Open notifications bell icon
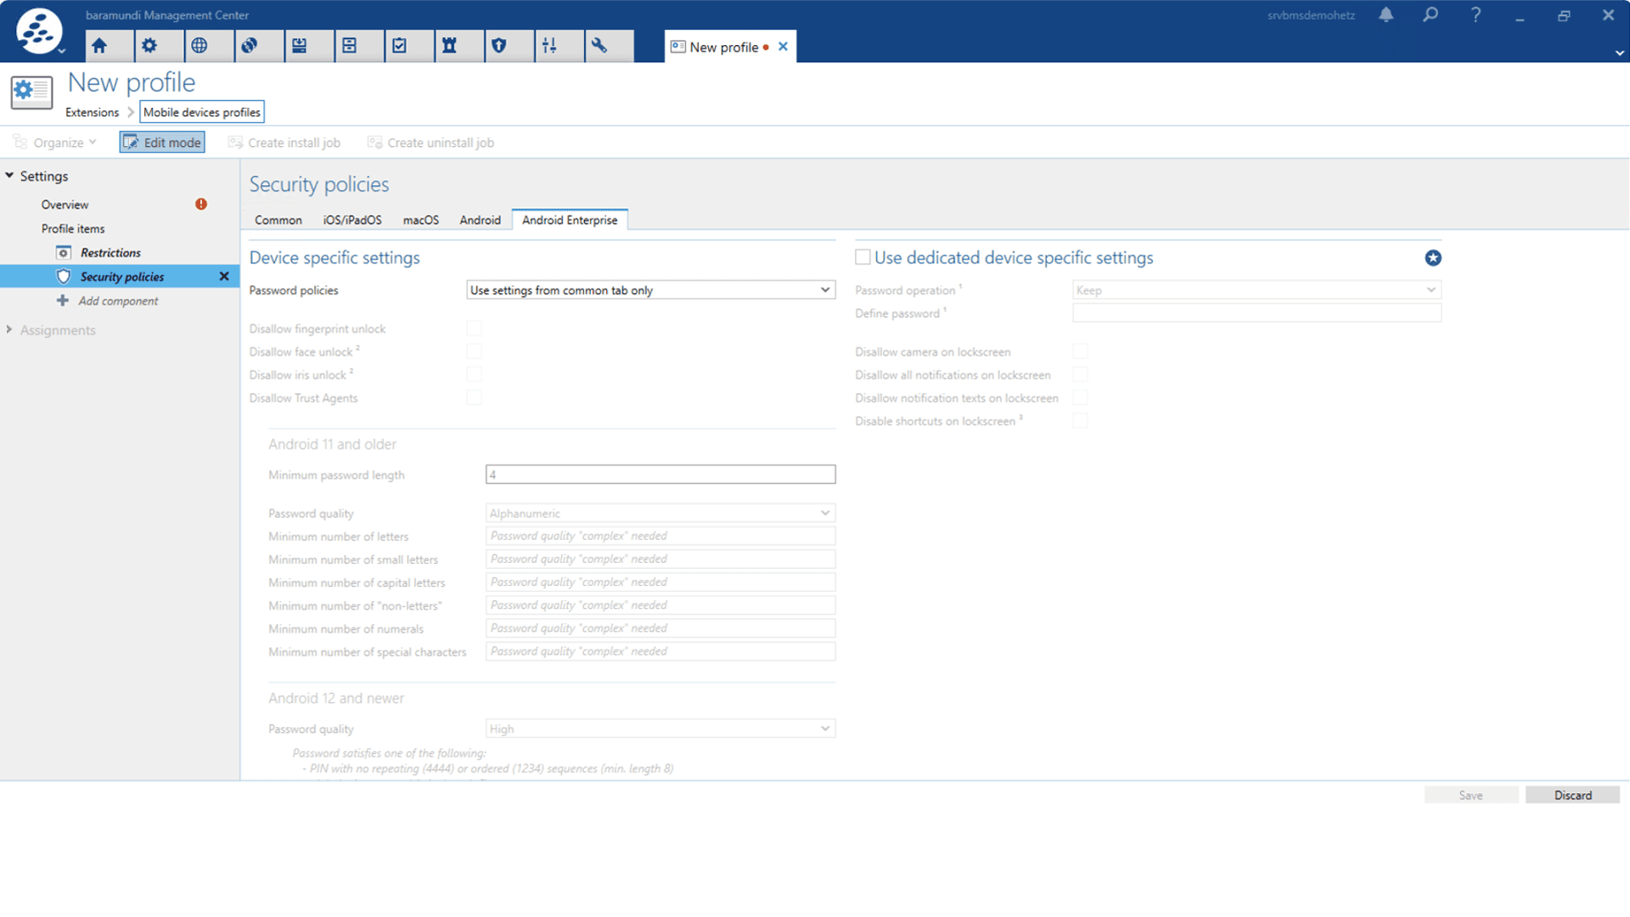The width and height of the screenshot is (1630, 917). click(x=1386, y=14)
